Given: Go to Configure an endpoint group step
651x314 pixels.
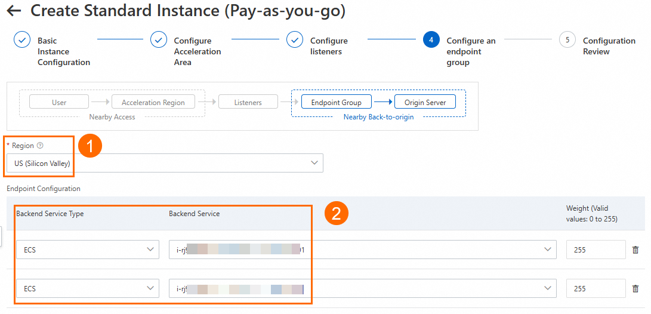Looking at the screenshot, I should pos(471,51).
